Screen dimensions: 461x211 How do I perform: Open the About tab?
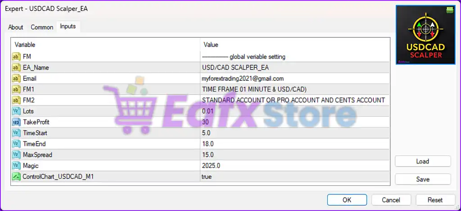click(16, 27)
